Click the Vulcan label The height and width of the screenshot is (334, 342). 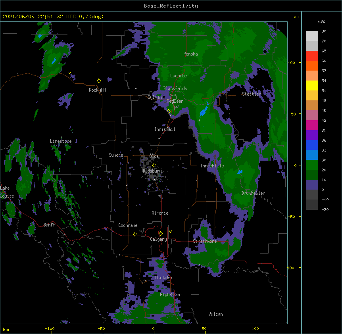pos(215,314)
